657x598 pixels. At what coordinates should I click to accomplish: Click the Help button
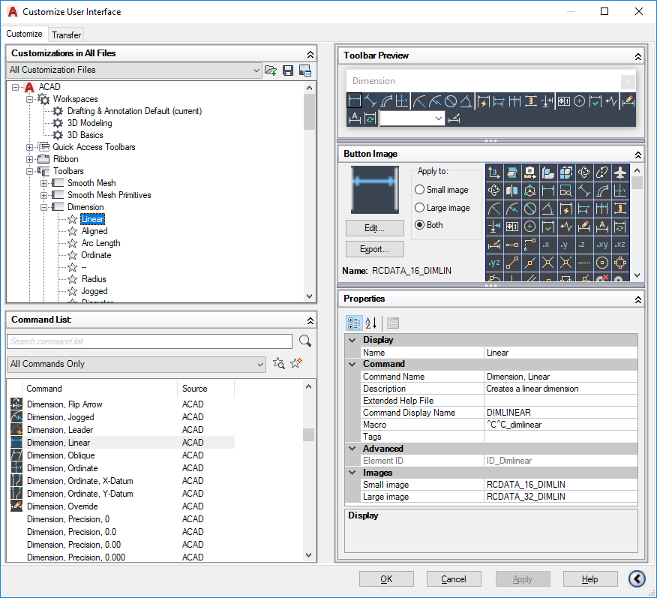pyautogui.click(x=590, y=578)
